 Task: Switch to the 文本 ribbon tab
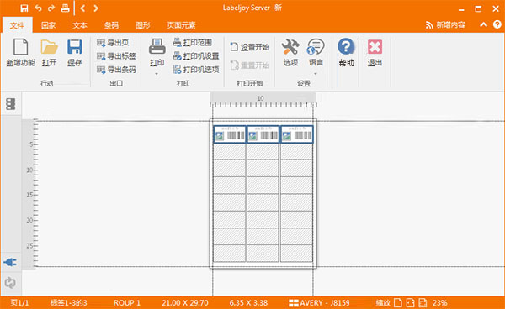point(80,25)
